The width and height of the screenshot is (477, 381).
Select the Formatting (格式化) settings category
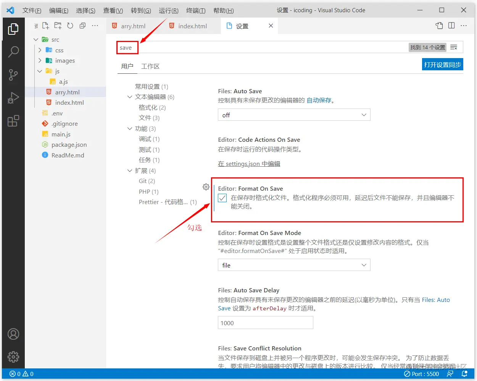(152, 107)
